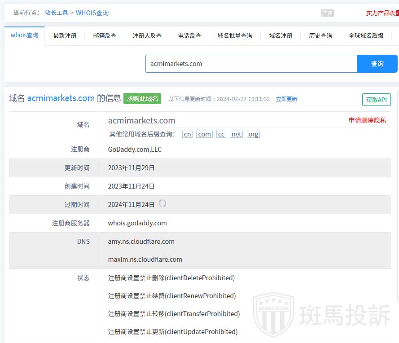The width and height of the screenshot is (399, 343).
Task: Click the 获取API button
Action: point(376,100)
